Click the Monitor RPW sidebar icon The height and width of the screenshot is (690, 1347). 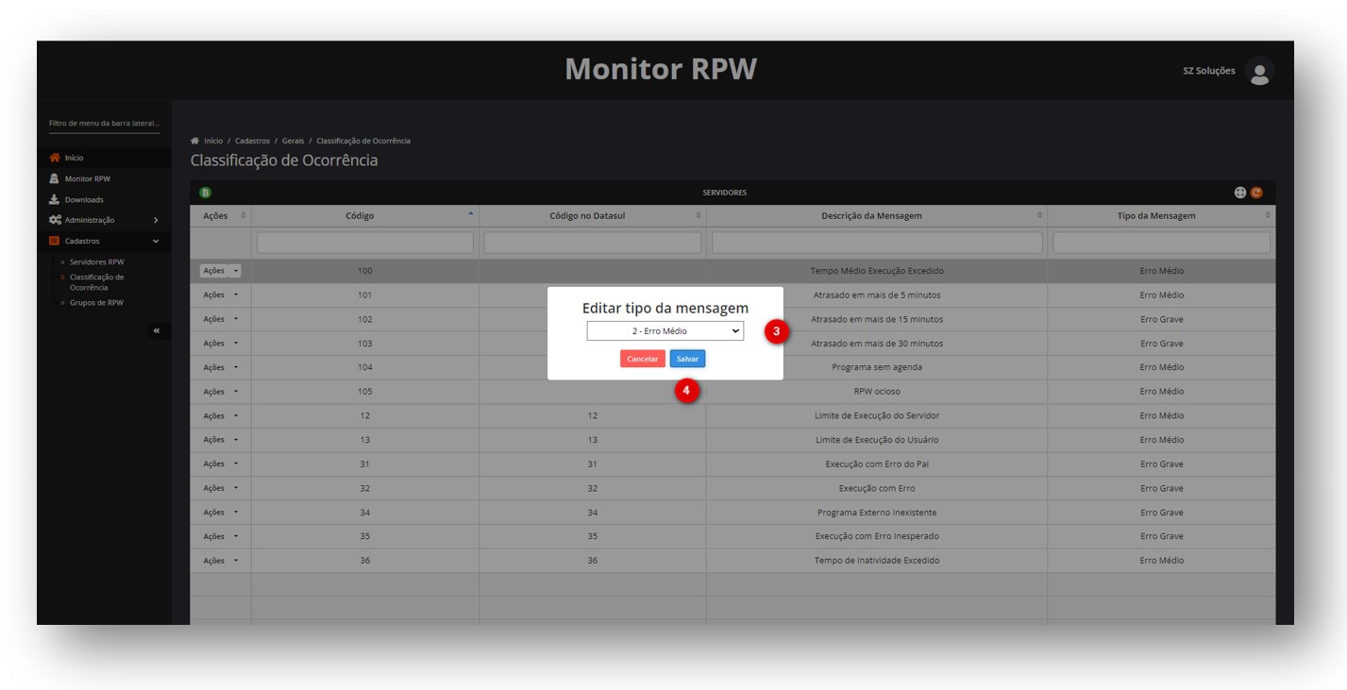(55, 179)
